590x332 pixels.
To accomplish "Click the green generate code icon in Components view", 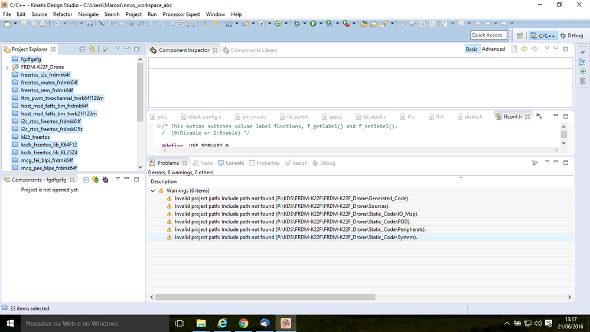I will [x=95, y=180].
